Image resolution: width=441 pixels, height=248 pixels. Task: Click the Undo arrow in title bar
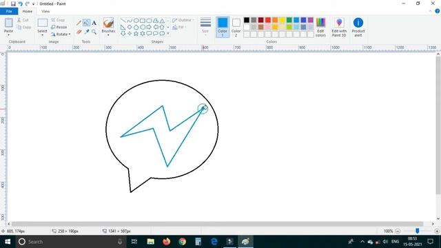pos(20,4)
